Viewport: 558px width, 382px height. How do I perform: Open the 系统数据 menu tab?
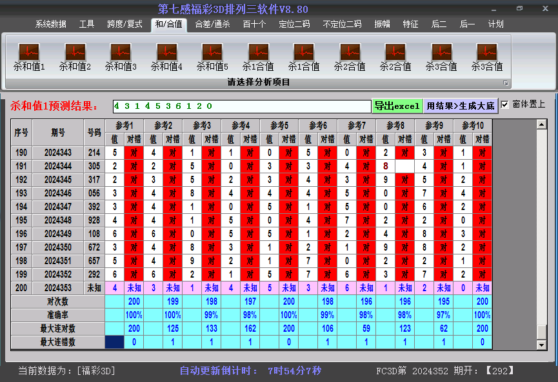pyautogui.click(x=51, y=24)
